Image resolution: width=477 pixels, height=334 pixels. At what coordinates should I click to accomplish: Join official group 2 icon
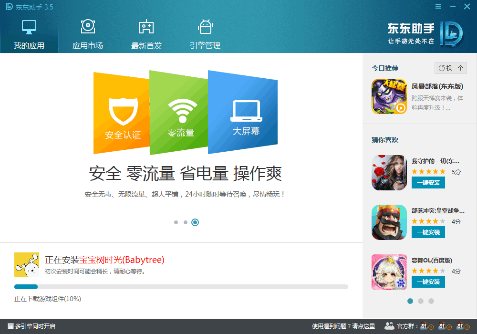pos(445,326)
